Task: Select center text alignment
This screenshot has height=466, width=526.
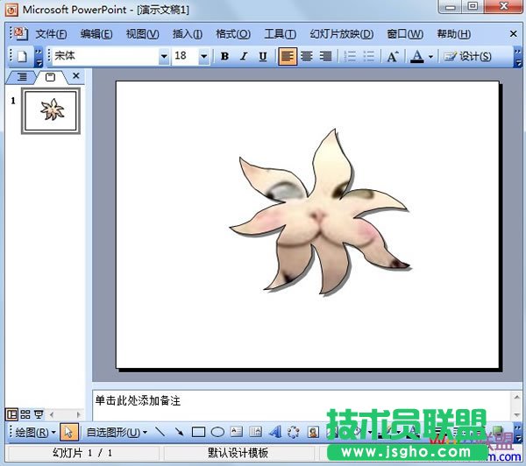Action: 307,56
